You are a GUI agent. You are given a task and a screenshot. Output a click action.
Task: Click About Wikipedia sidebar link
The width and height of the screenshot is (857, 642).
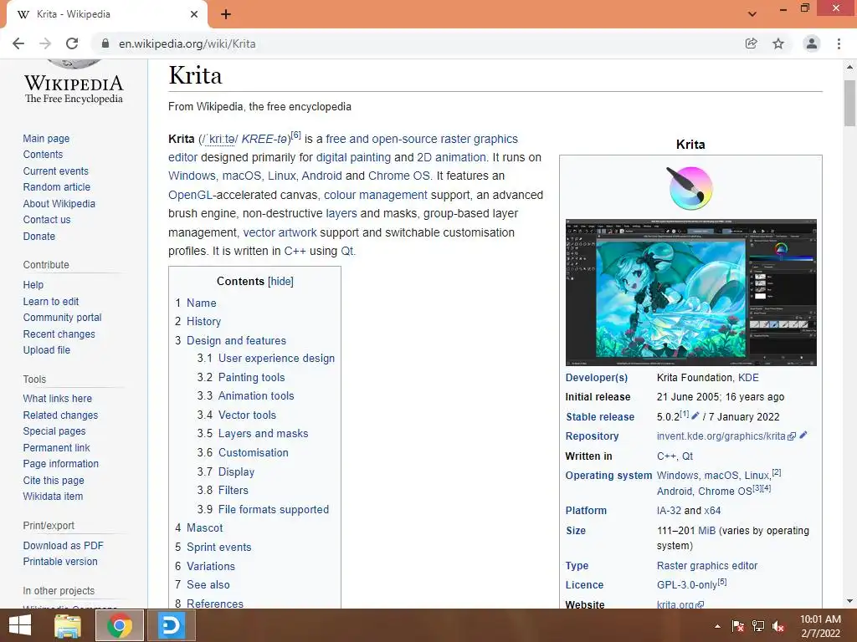point(59,204)
